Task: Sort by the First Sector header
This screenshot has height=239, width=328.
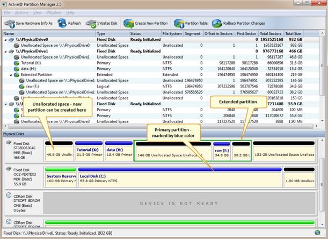Action: (x=246, y=33)
